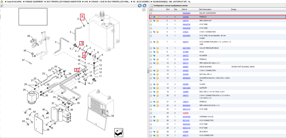Click box icon for 90 ELBOW row

point(157,132)
